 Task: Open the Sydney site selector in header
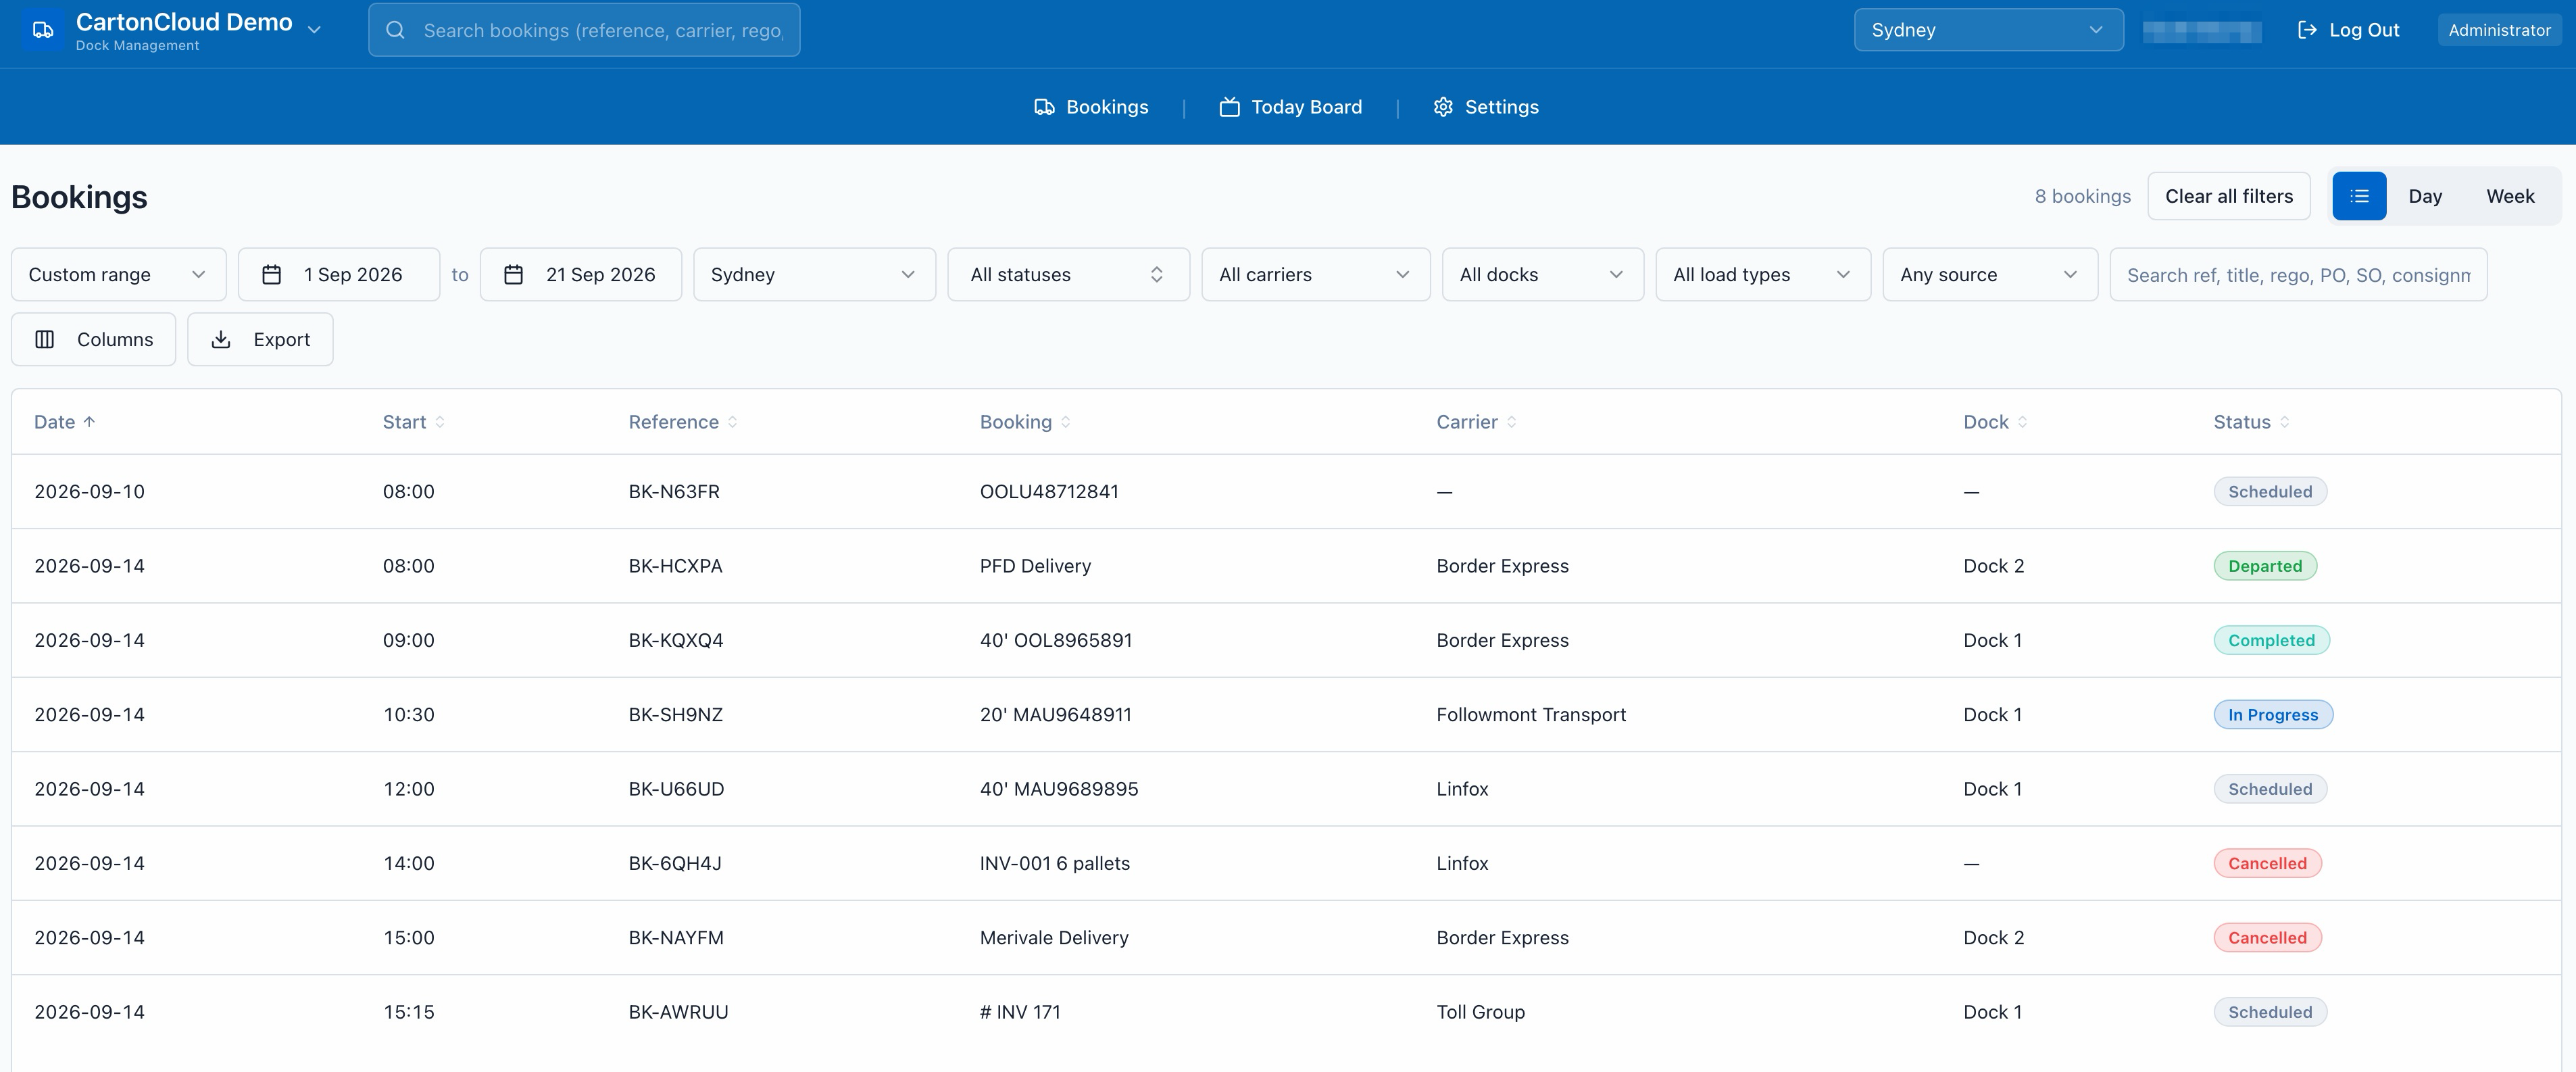1988,30
